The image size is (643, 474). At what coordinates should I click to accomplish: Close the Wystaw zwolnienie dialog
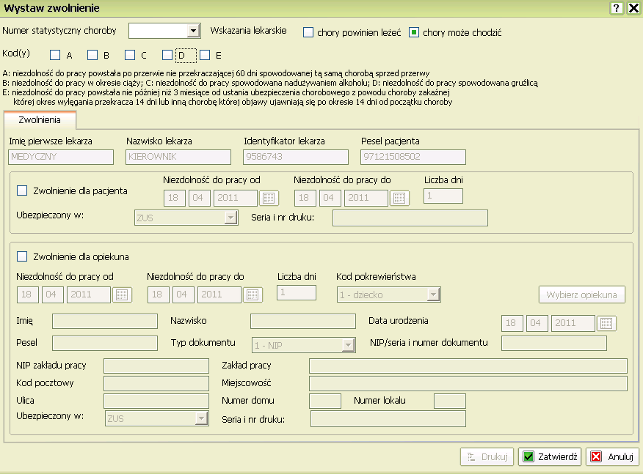633,8
